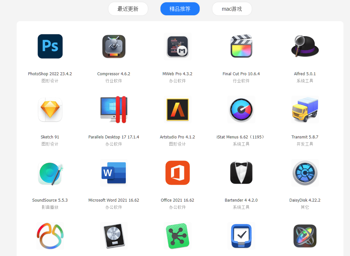This screenshot has width=350, height=256.
Task: Select the Artstudio Pro icon
Action: [177, 110]
